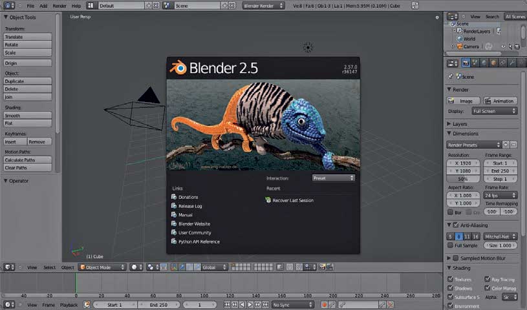
Task: Open the Mitchell-Netravali filter dropdown
Action: [500, 236]
